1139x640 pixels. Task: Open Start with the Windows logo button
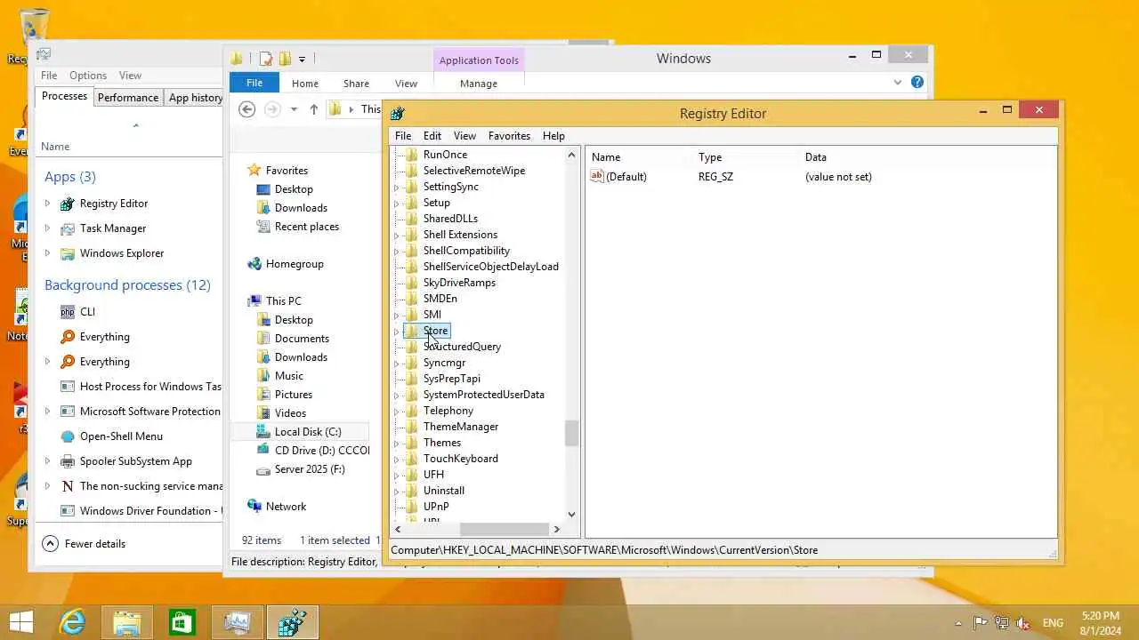click(21, 622)
